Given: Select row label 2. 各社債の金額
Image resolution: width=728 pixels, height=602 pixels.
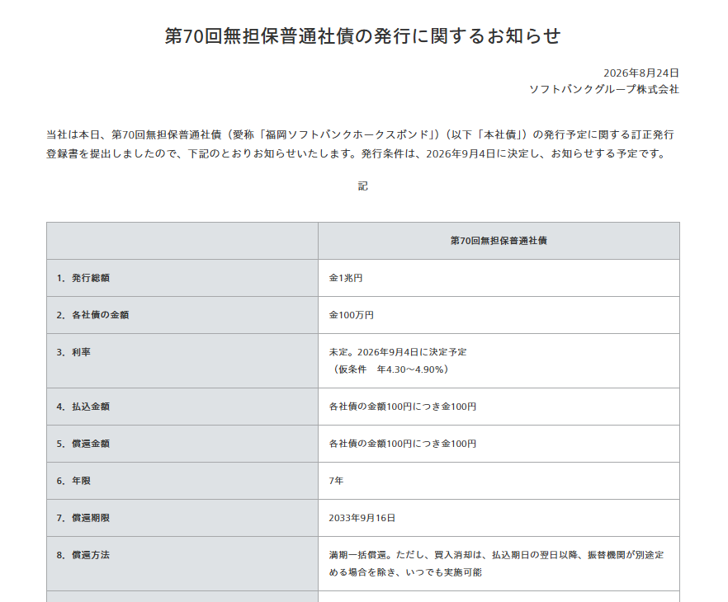Looking at the screenshot, I should coord(92,315).
